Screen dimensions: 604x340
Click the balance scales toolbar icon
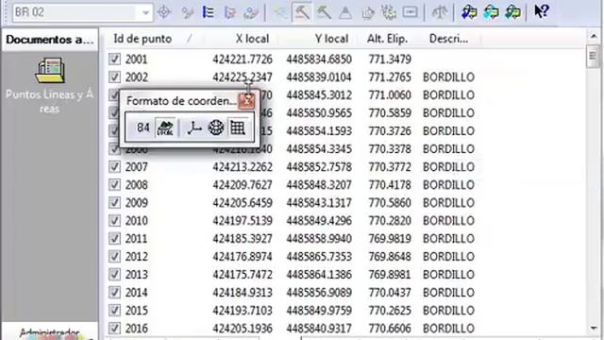439,12
